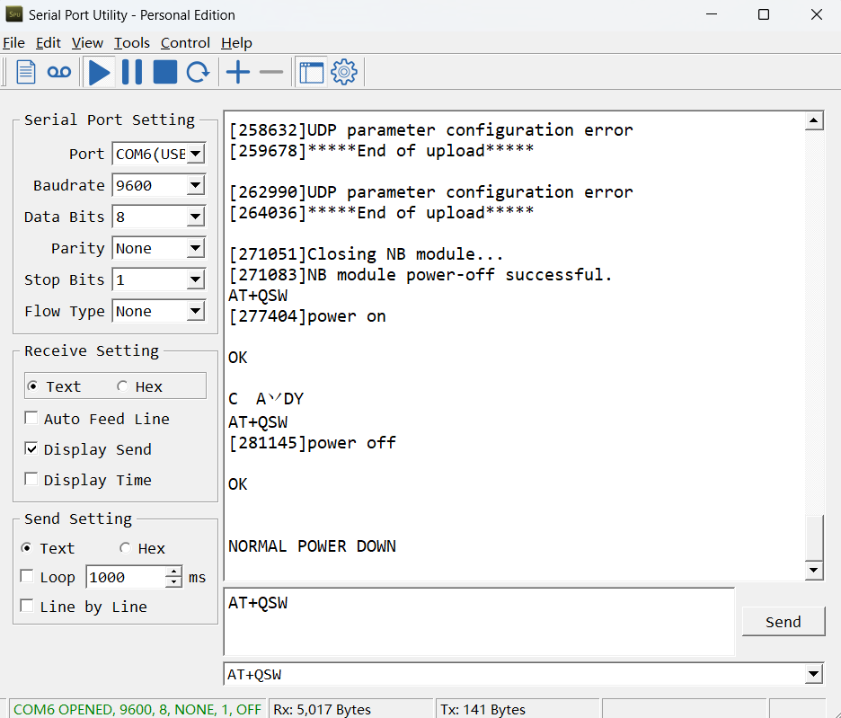The image size is (841, 718).
Task: Click the [258632]UDP parameter configuration error line
Action: [x=430, y=130]
